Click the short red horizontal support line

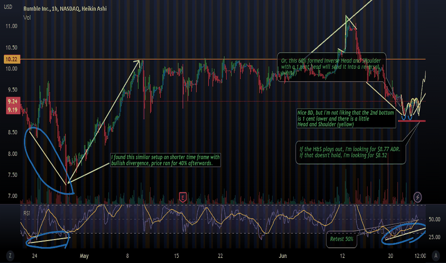(x=412, y=121)
